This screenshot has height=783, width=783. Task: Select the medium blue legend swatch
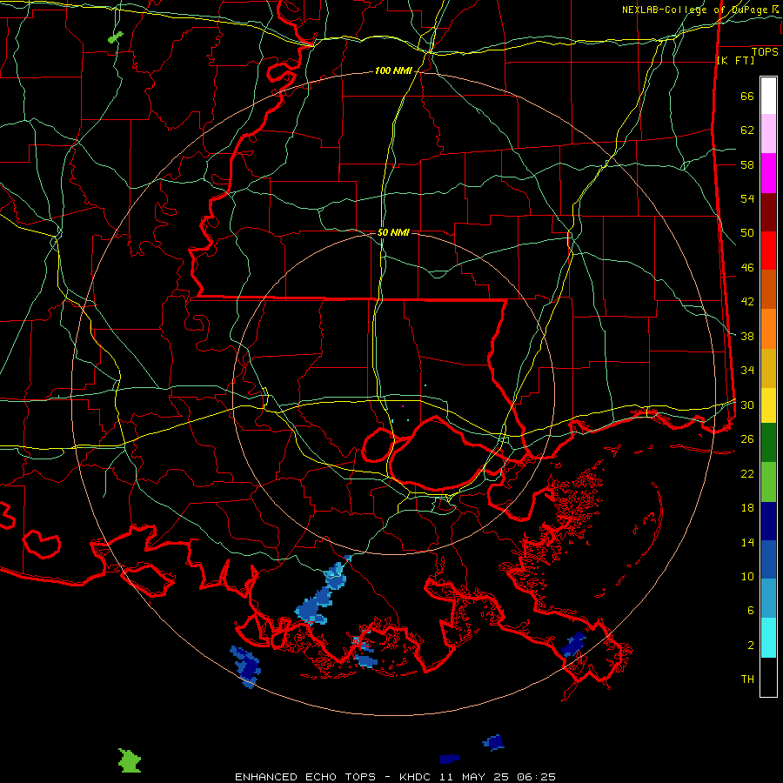(x=768, y=559)
